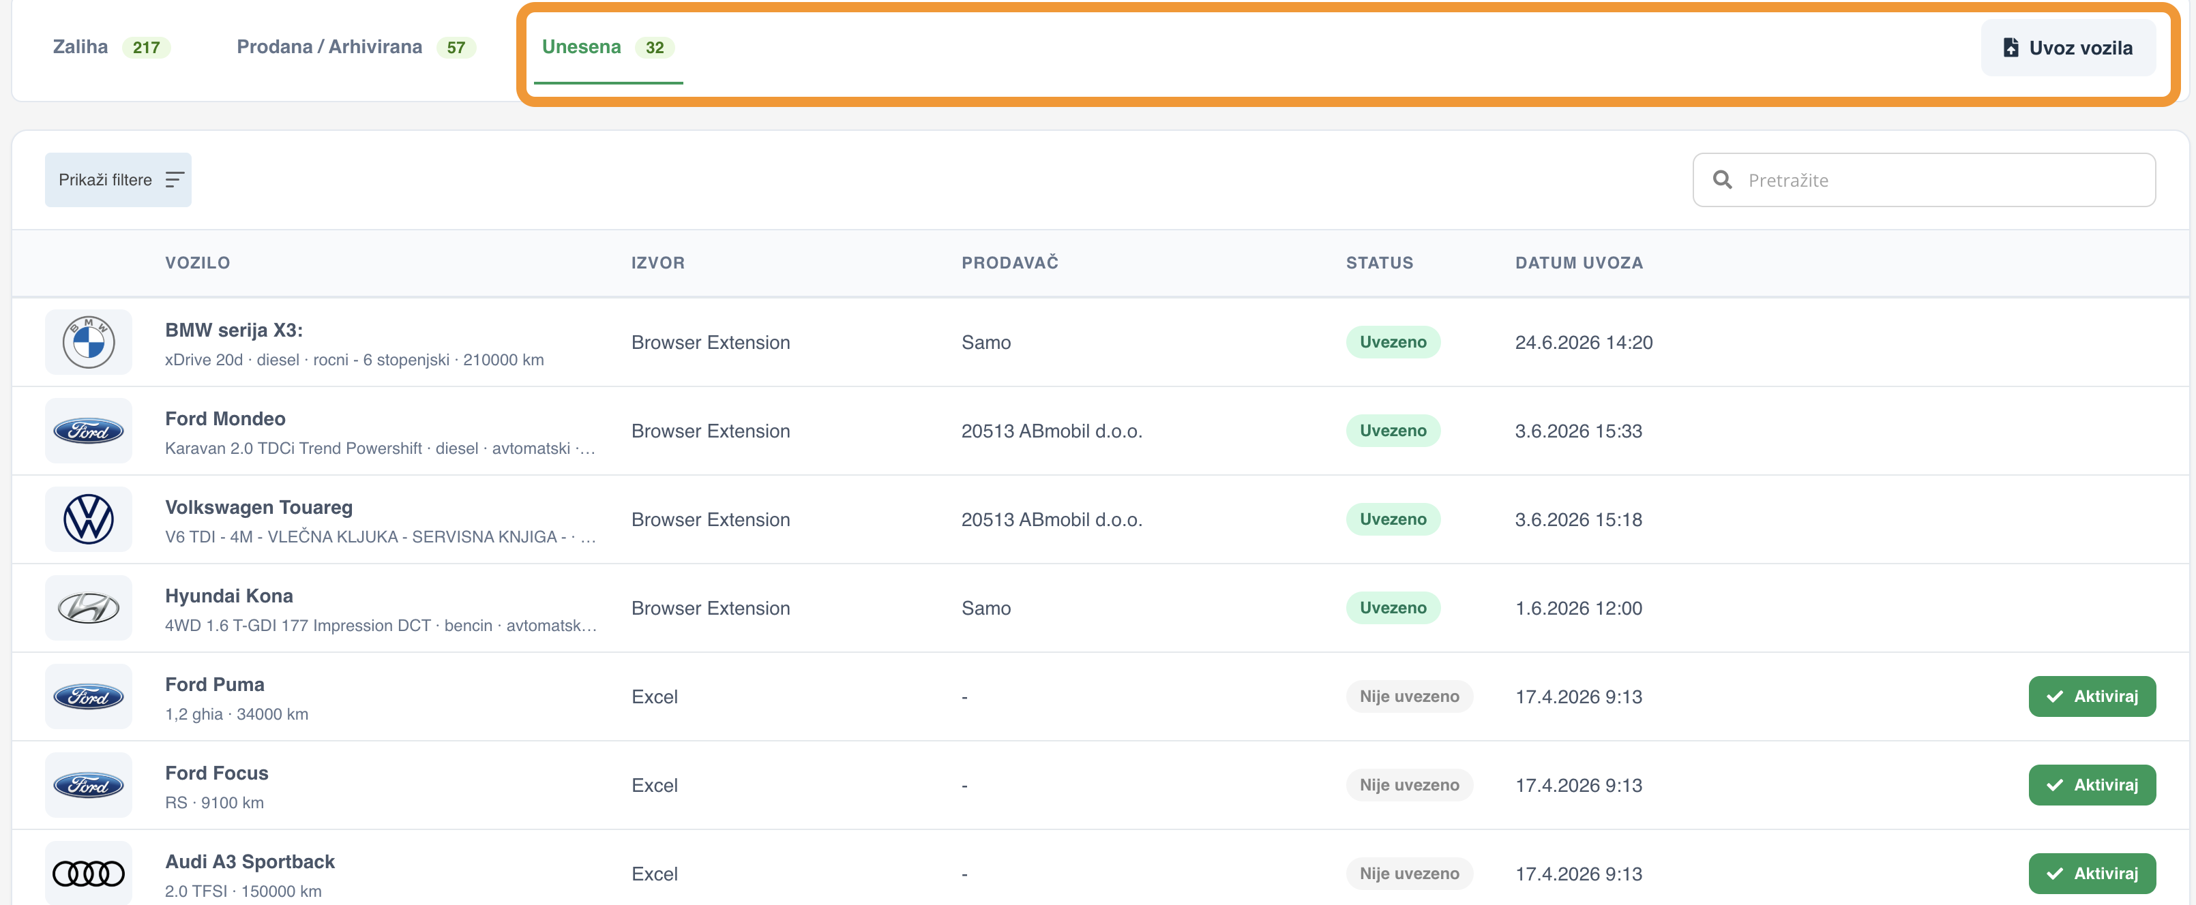Image resolution: width=2196 pixels, height=905 pixels.
Task: Click seller Samo in Hyundai Kona row
Action: pyautogui.click(x=986, y=609)
